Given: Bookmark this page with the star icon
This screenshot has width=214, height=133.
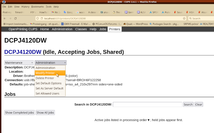Looking at the screenshot, I should tap(184, 18).
